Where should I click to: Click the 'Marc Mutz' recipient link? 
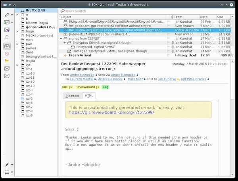135,79
